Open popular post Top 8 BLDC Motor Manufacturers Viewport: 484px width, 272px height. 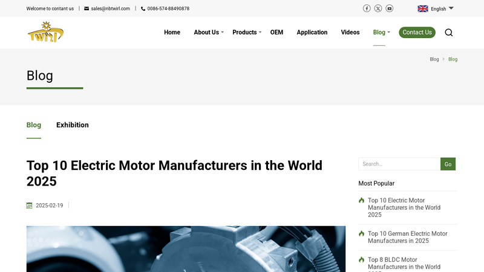(x=404, y=264)
